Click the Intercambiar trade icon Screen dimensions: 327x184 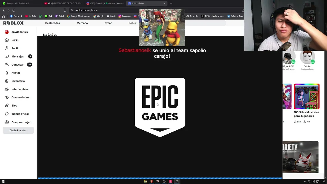point(7,89)
